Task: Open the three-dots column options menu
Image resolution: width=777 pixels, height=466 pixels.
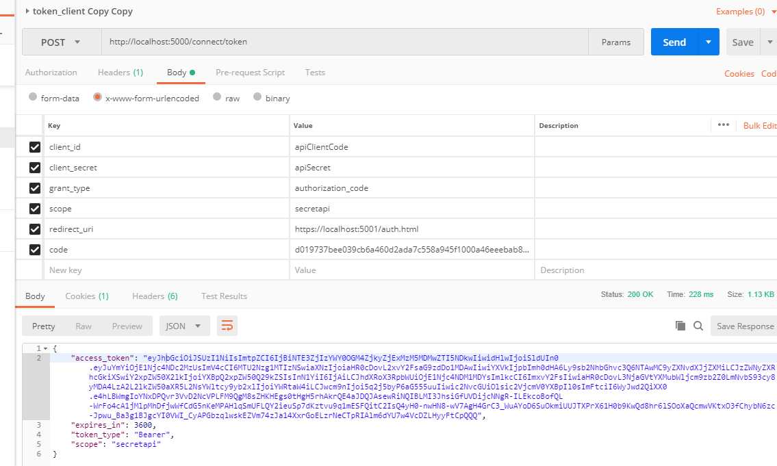Action: 724,125
